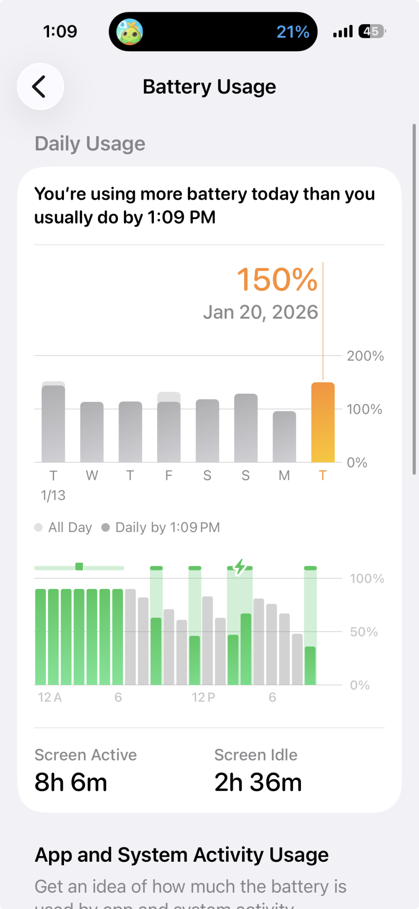Click the vertical scrollbar on the right edge
This screenshot has height=909, width=419.
tap(414, 299)
